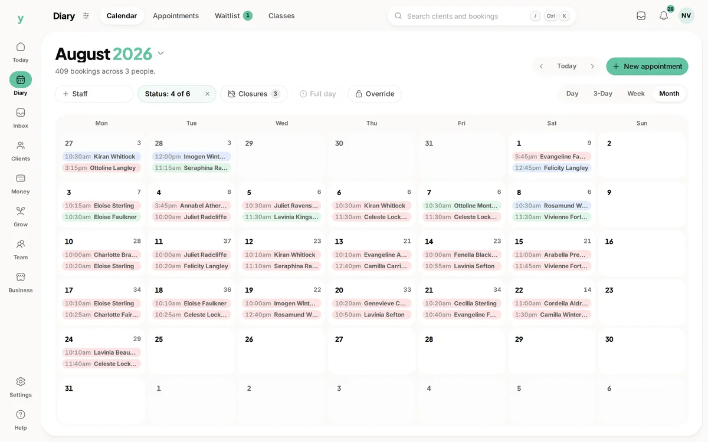This screenshot has height=442, width=708.
Task: Open the Settings gear icon
Action: coord(21,382)
